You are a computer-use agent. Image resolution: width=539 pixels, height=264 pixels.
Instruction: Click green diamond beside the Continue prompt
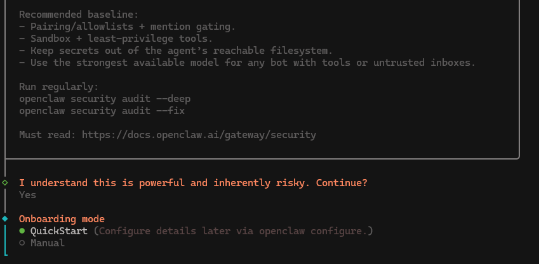click(5, 182)
